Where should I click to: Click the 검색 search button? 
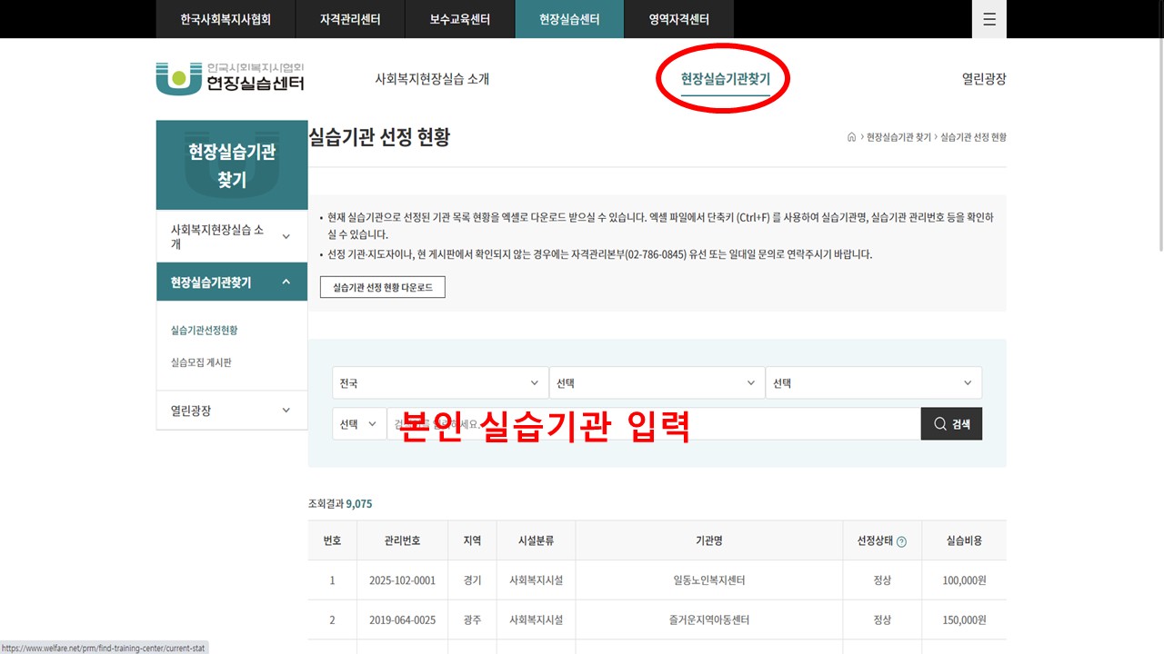951,424
